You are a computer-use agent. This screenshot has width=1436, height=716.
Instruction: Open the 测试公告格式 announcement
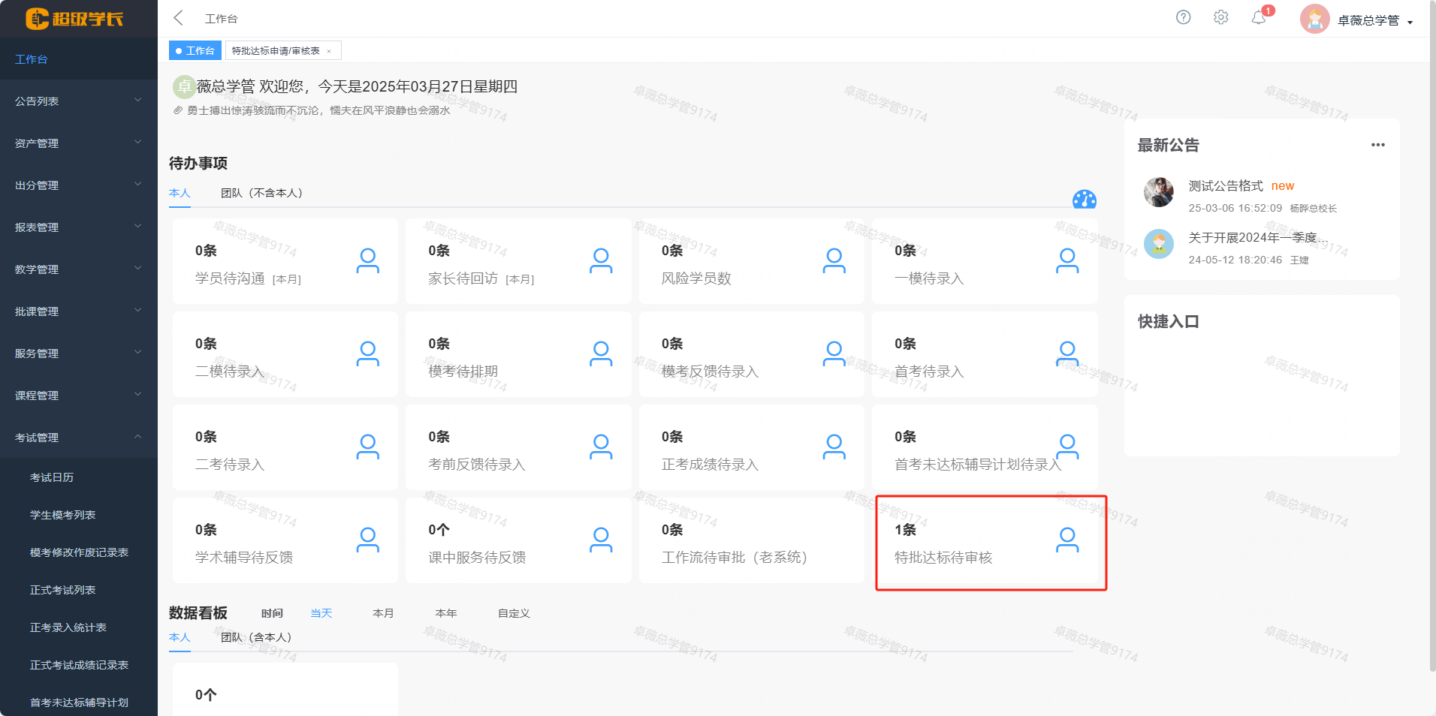[1226, 186]
